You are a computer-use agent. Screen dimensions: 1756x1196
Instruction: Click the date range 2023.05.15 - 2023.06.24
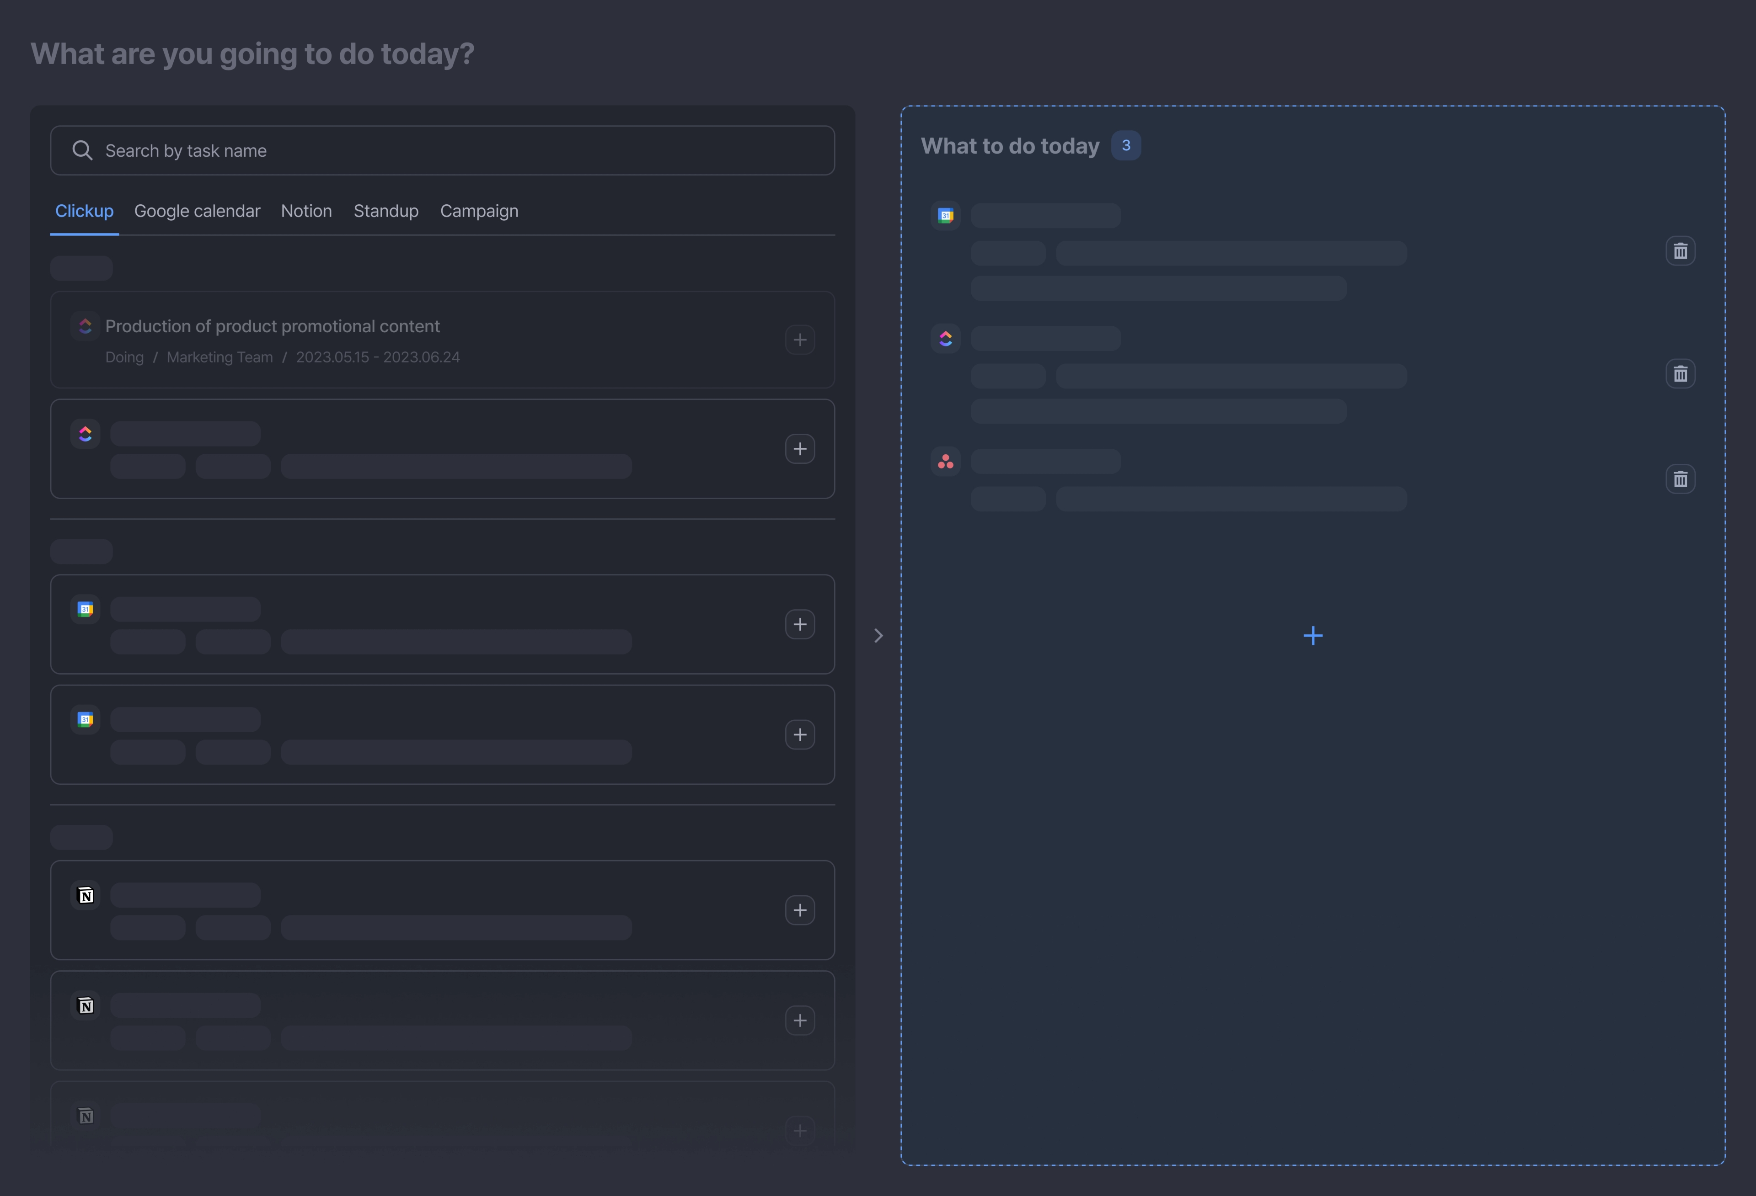pyautogui.click(x=378, y=357)
